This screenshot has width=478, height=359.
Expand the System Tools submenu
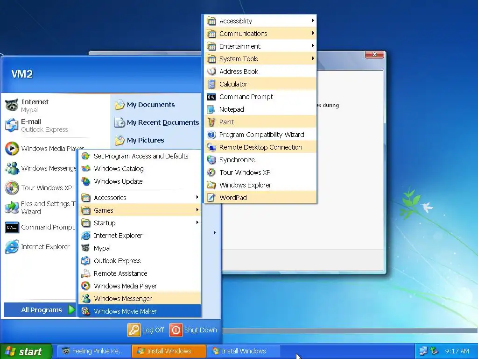260,58
